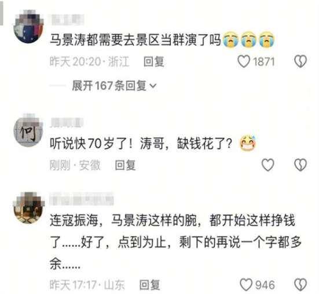Like the comment with 1871 likes

[244, 61]
